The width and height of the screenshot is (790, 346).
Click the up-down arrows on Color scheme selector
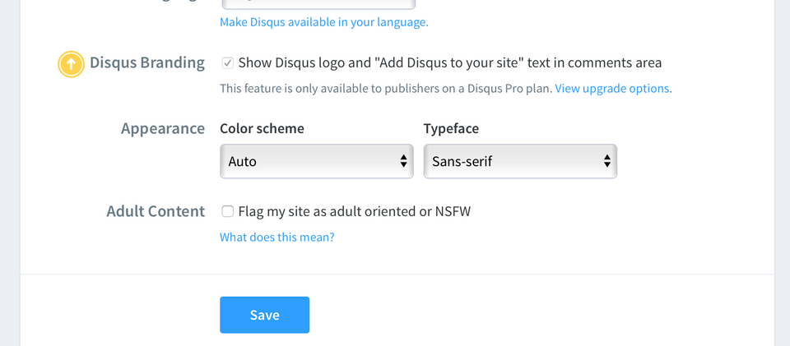click(404, 161)
